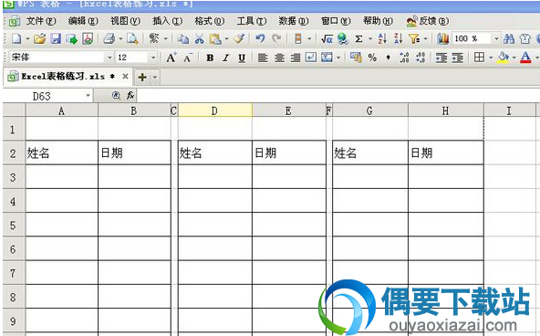Image resolution: width=540 pixels, height=336 pixels.
Task: Open the font name dropdown
Action: click(x=109, y=58)
